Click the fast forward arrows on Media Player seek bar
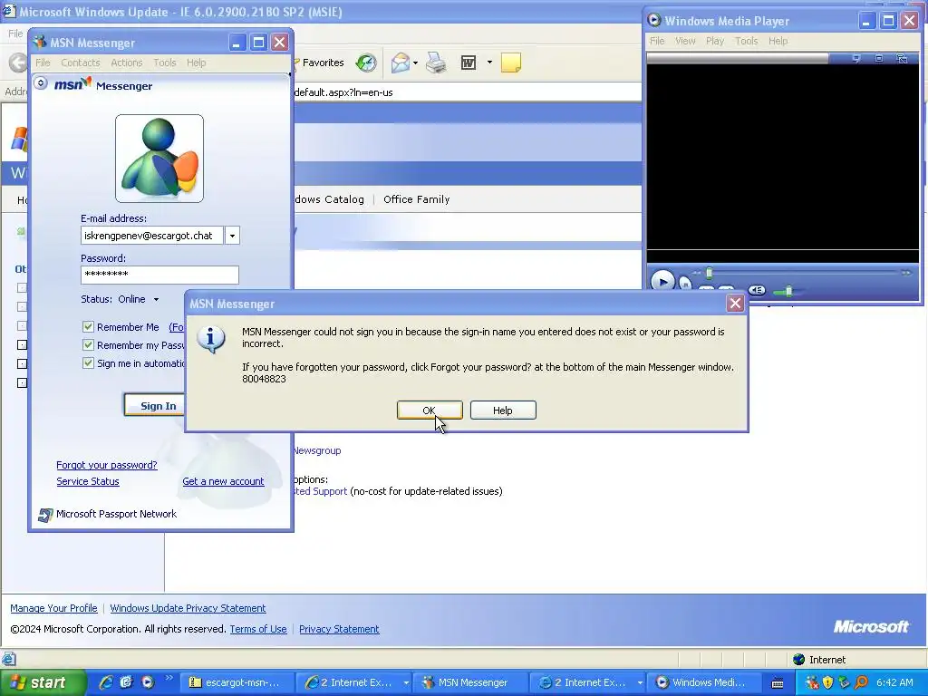Screen dimensions: 928x696 906,273
